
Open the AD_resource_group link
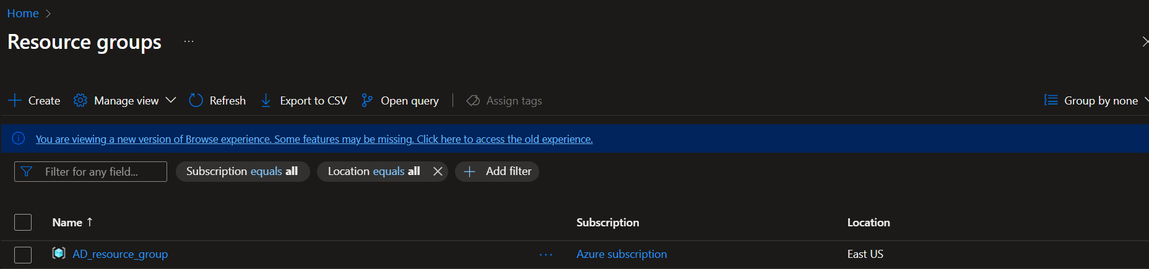pos(120,254)
